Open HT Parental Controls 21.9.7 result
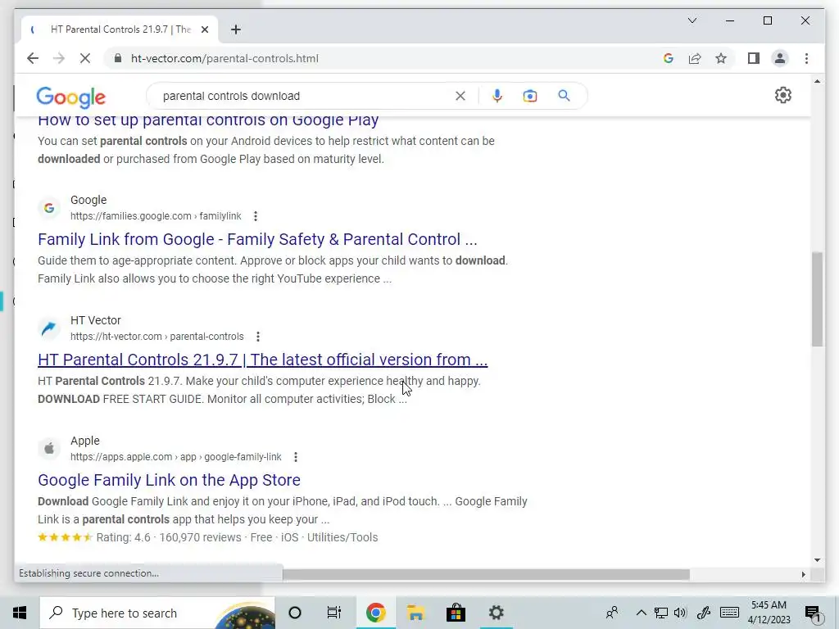 [x=263, y=360]
